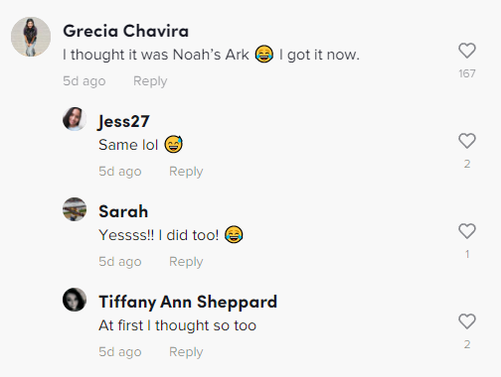
Task: Like Jess27's 'Same lol' reply
Action: (467, 141)
